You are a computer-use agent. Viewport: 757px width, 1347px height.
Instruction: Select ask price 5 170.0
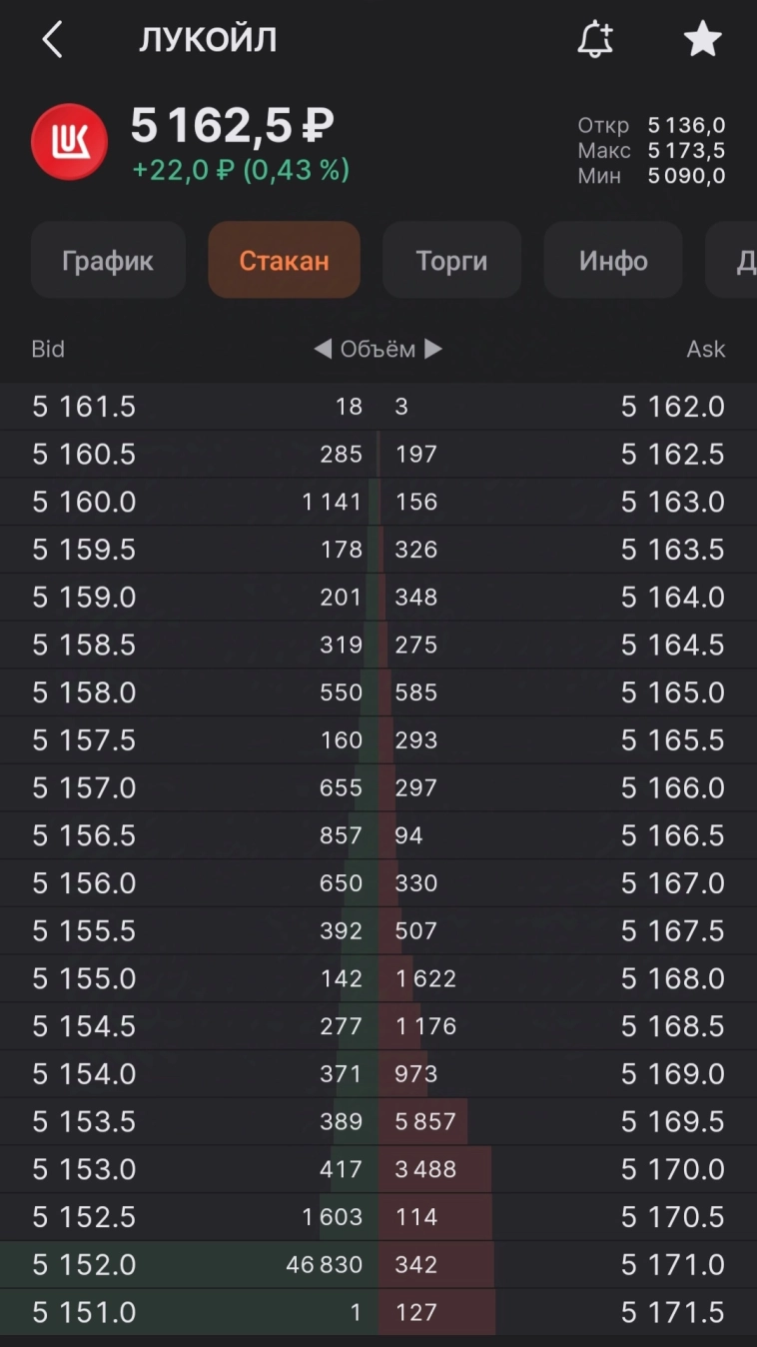[673, 1169]
